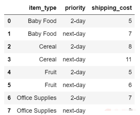140x115 pixels.
Task: Click Fruit cell in row 4
Action: [51, 72]
